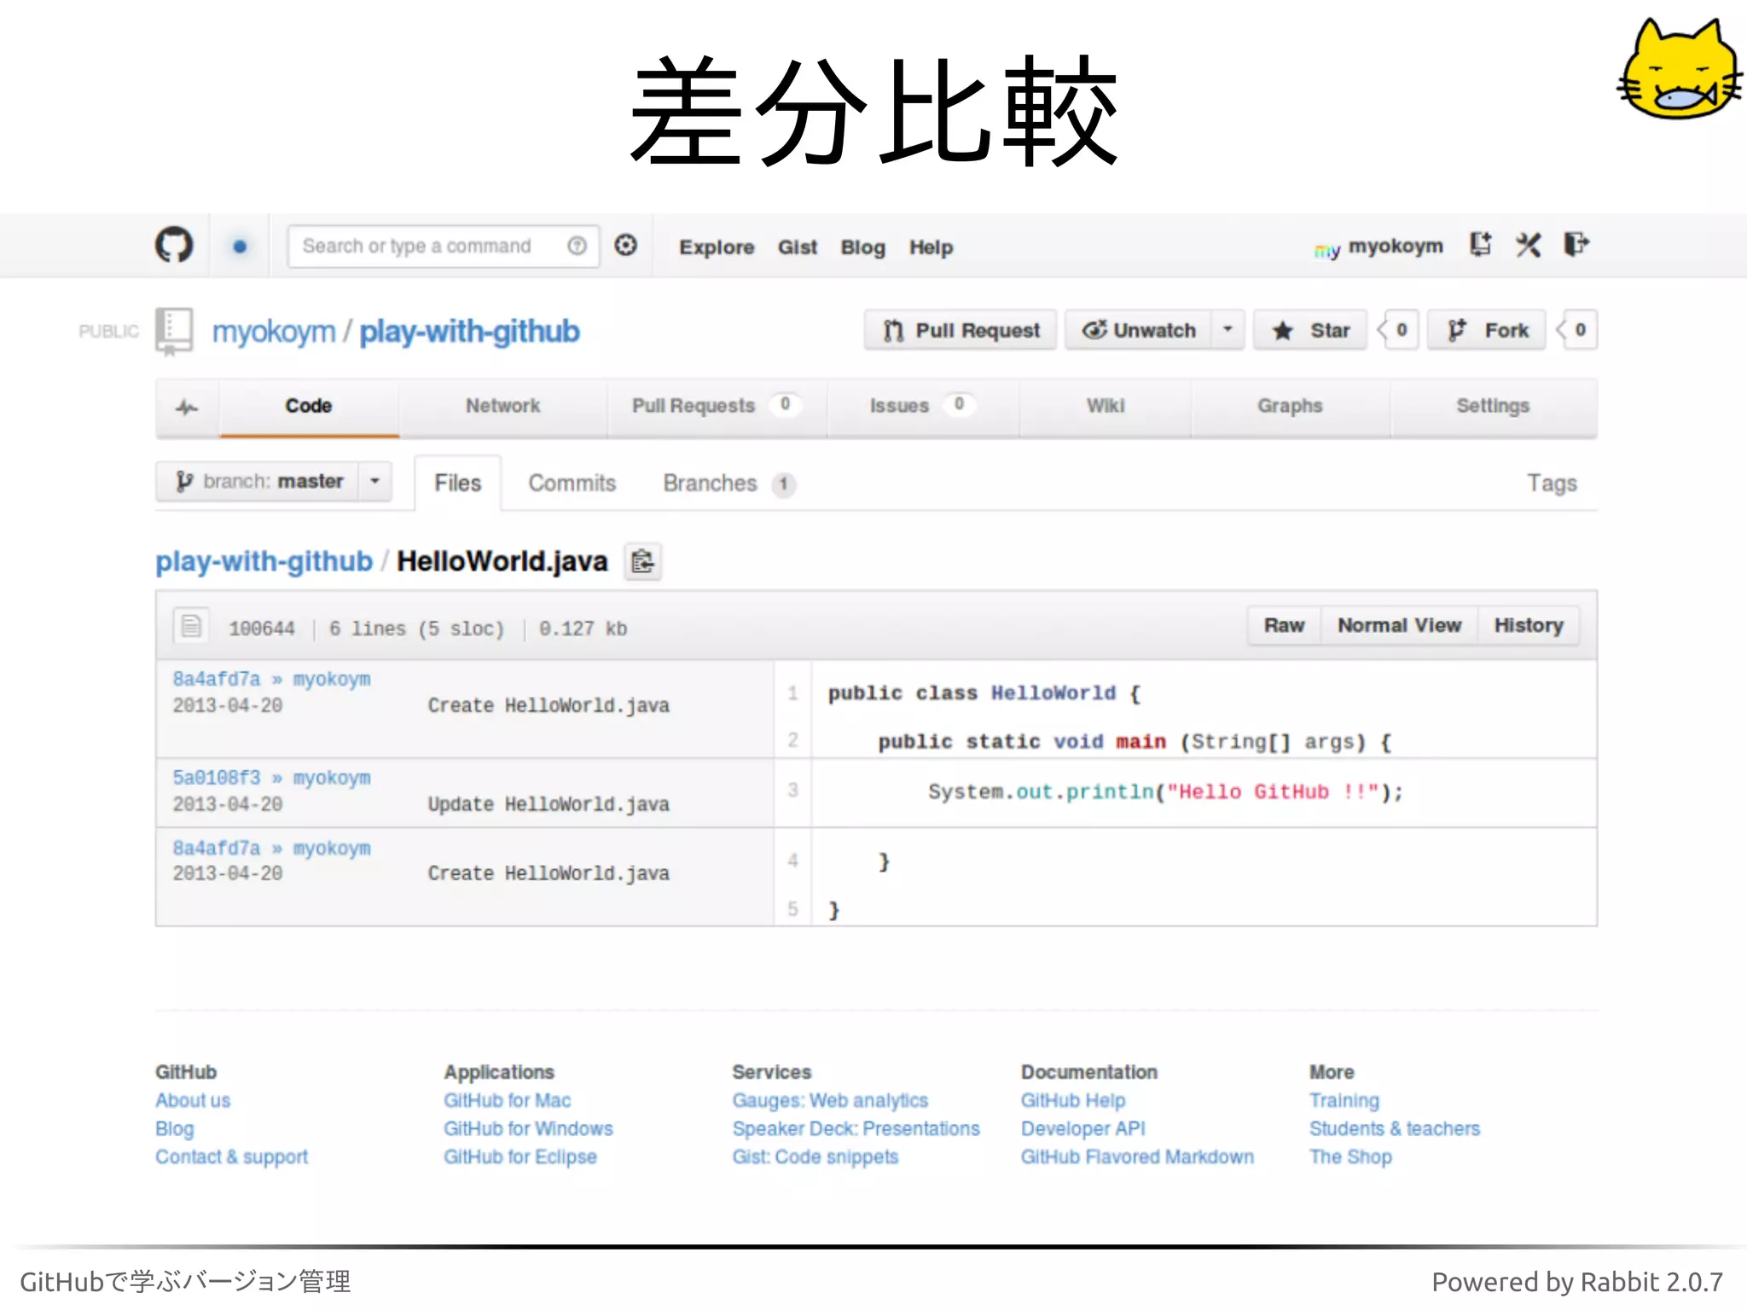Open the blue notifications dot indicator
The height and width of the screenshot is (1310, 1747).
(x=240, y=246)
